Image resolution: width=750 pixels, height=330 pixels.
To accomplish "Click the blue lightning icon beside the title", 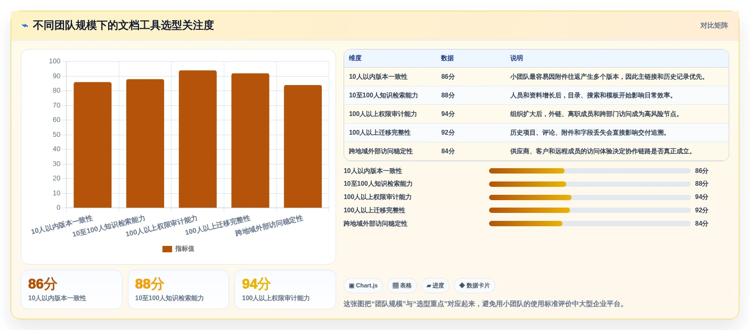I will 25,26.
